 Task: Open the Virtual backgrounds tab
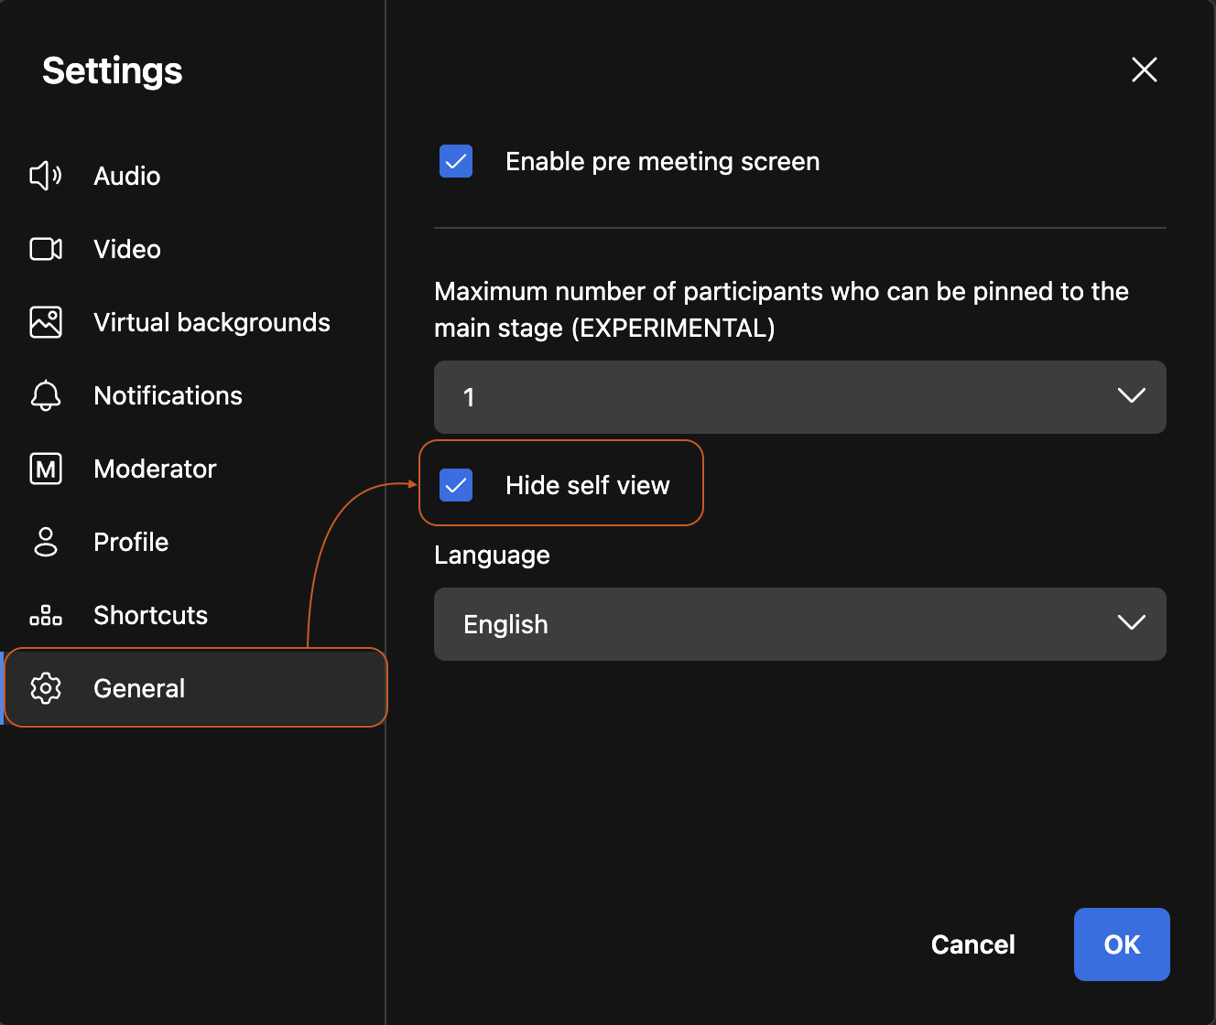point(194,322)
